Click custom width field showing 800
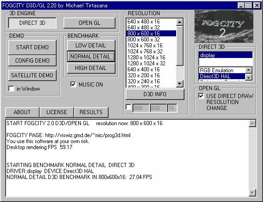 coord(141,108)
